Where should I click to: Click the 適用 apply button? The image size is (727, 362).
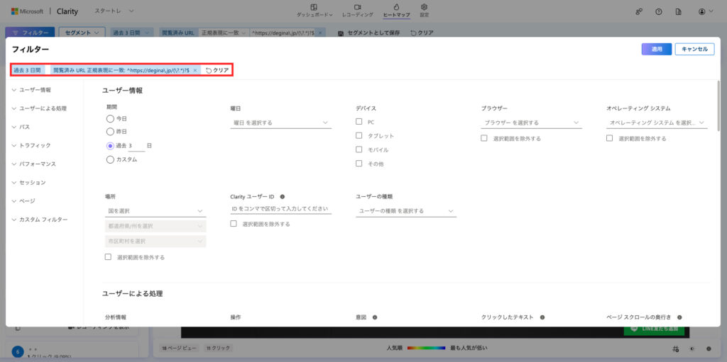point(656,49)
